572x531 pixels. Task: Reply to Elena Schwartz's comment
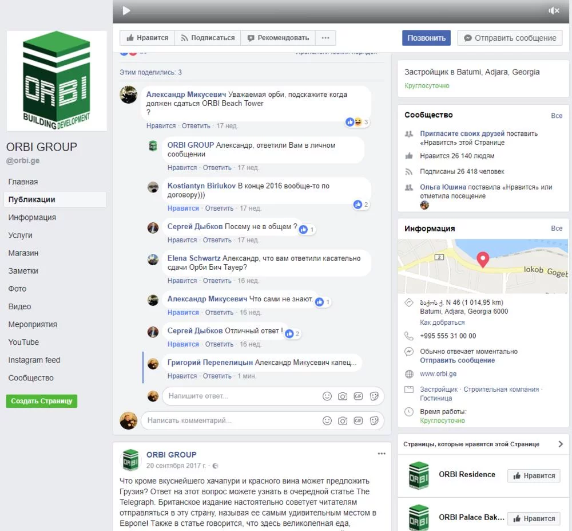(217, 281)
